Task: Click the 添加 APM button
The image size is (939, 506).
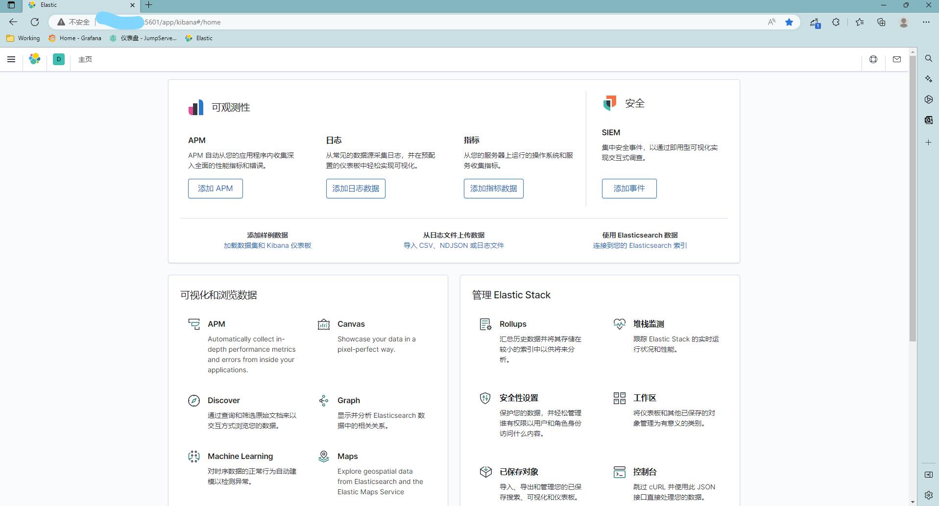Action: [216, 189]
